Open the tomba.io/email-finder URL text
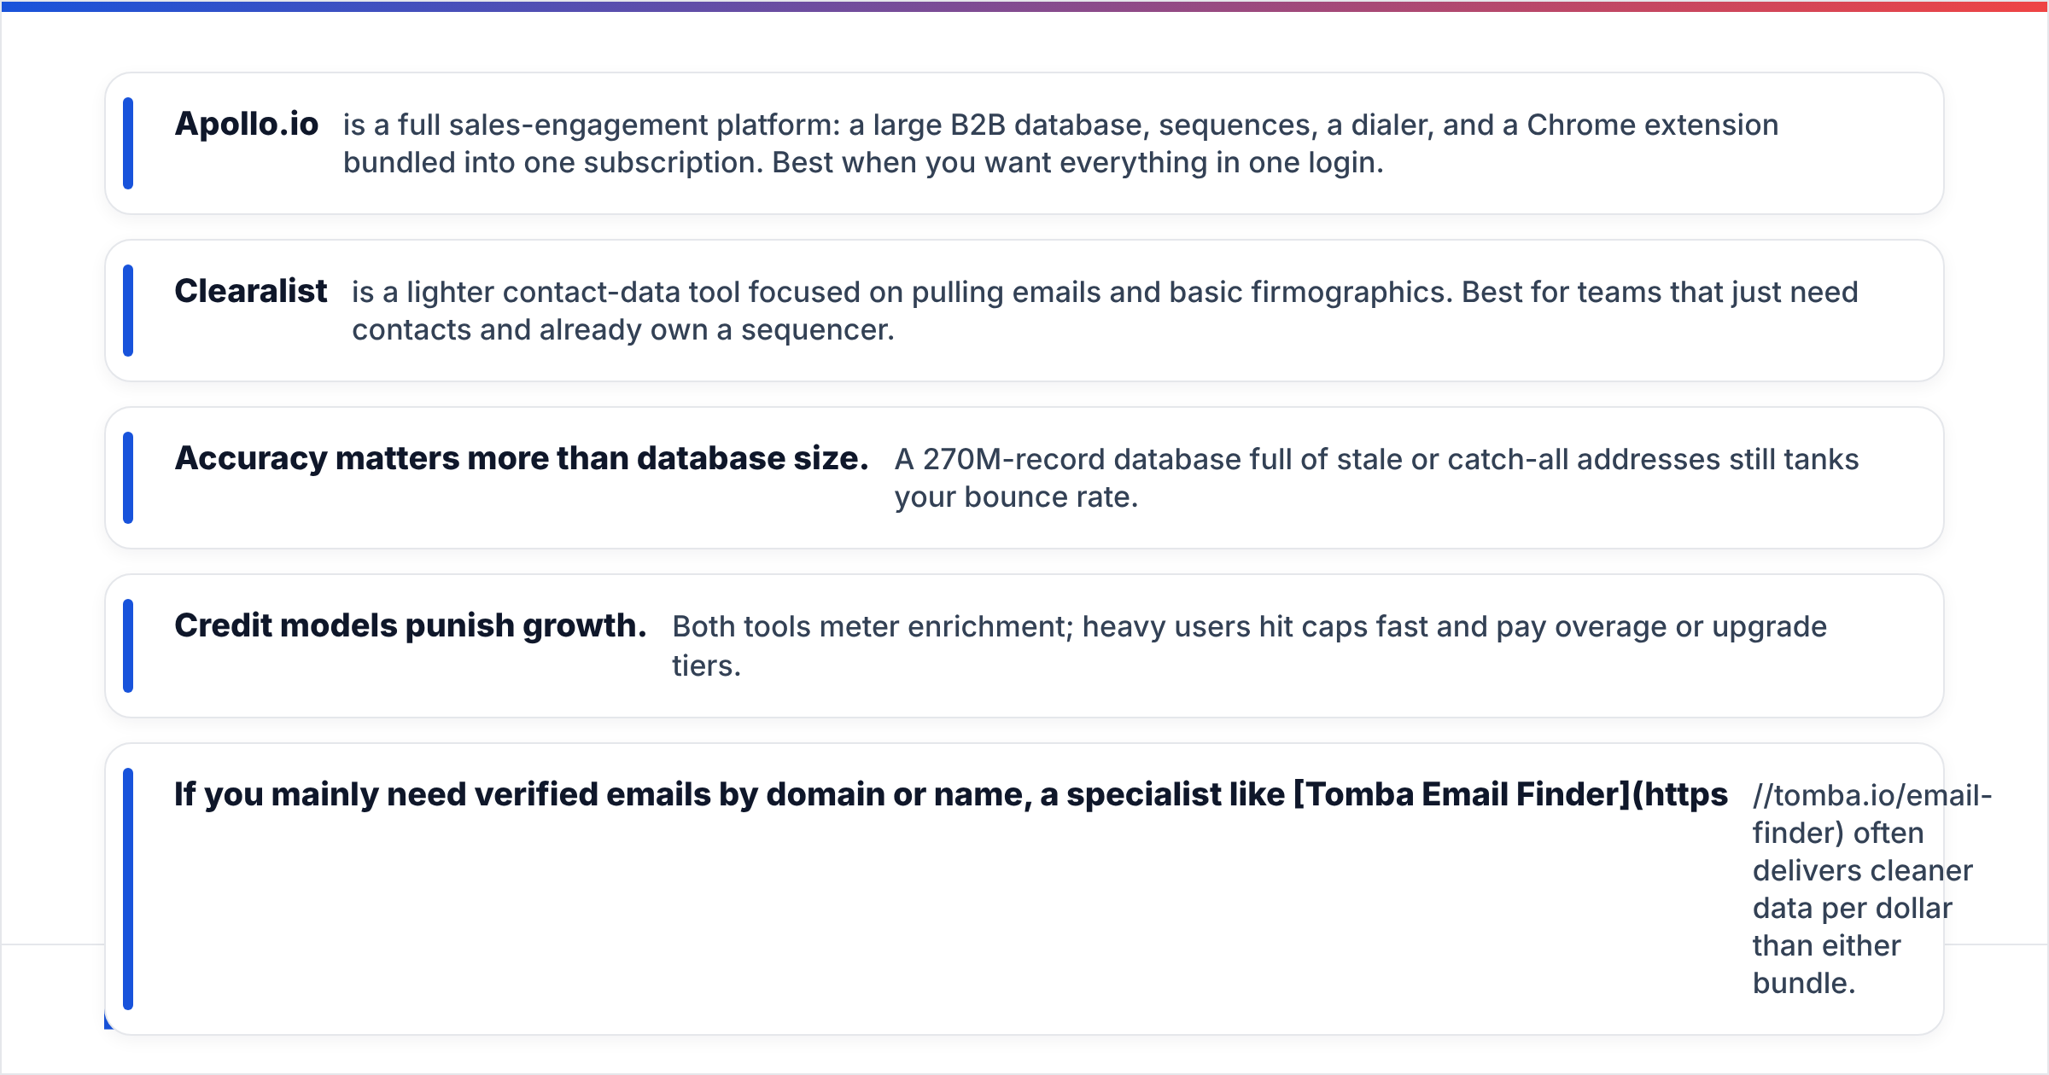The width and height of the screenshot is (2049, 1075). [1871, 813]
